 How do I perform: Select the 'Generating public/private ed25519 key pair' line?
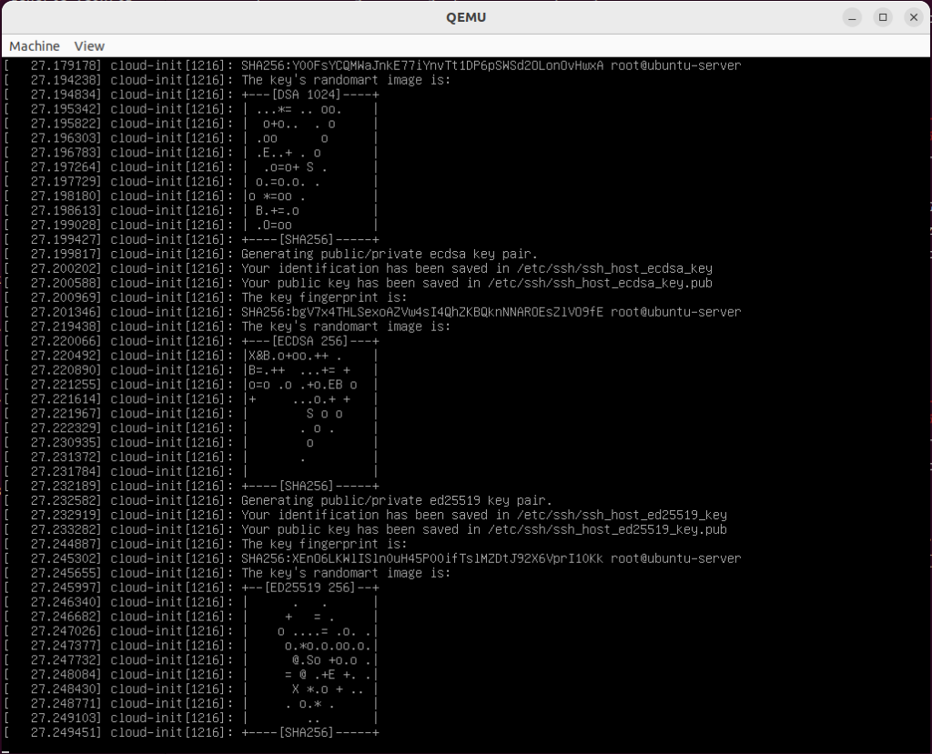click(x=396, y=500)
